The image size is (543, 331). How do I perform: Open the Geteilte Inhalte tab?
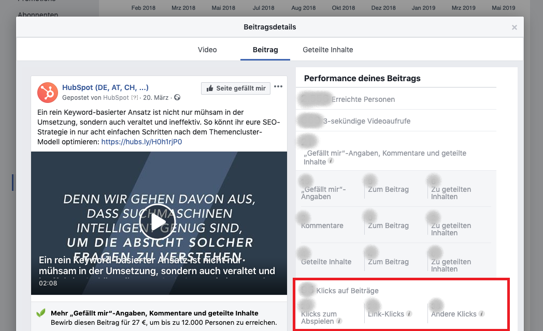[327, 50]
